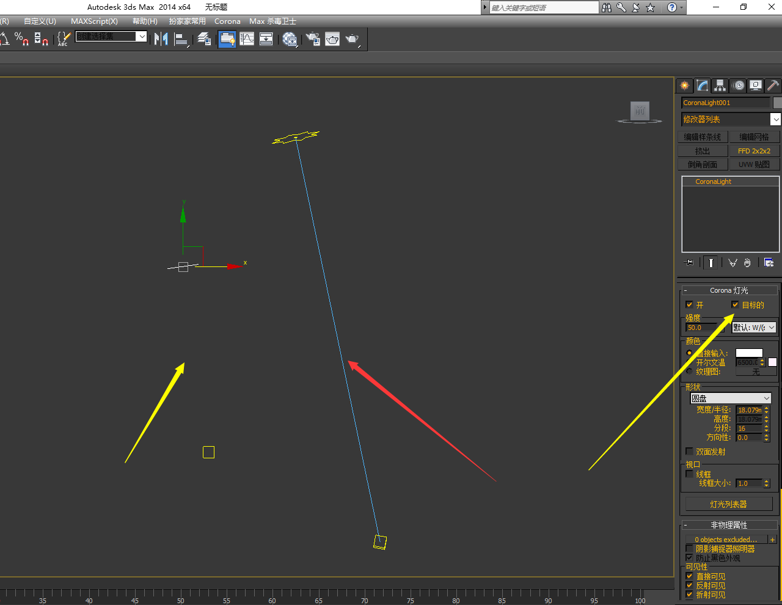Open the 圆盘 shape dropdown
782x605 pixels.
[x=731, y=398]
